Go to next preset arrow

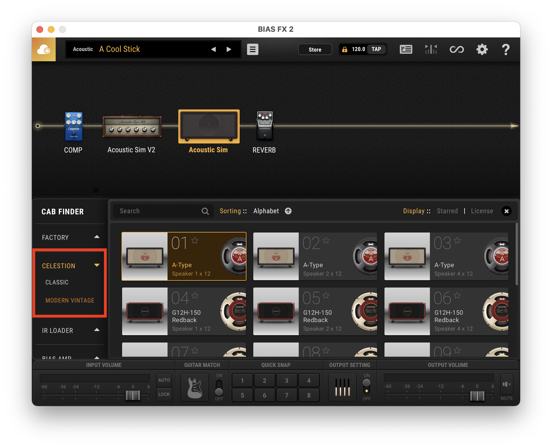229,50
